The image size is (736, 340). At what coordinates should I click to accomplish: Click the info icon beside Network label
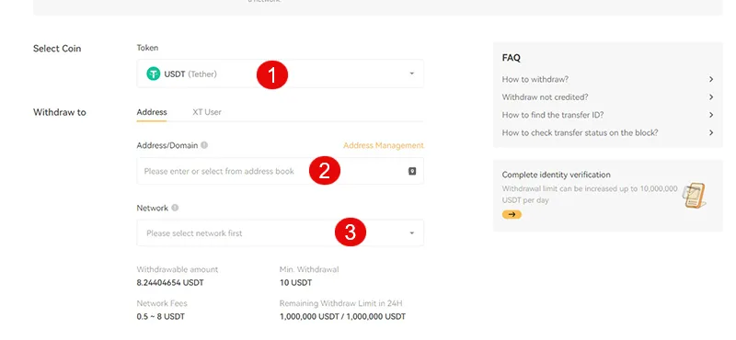(175, 208)
